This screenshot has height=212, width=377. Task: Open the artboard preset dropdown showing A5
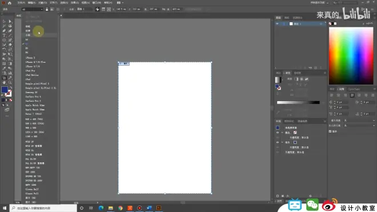[32, 9]
